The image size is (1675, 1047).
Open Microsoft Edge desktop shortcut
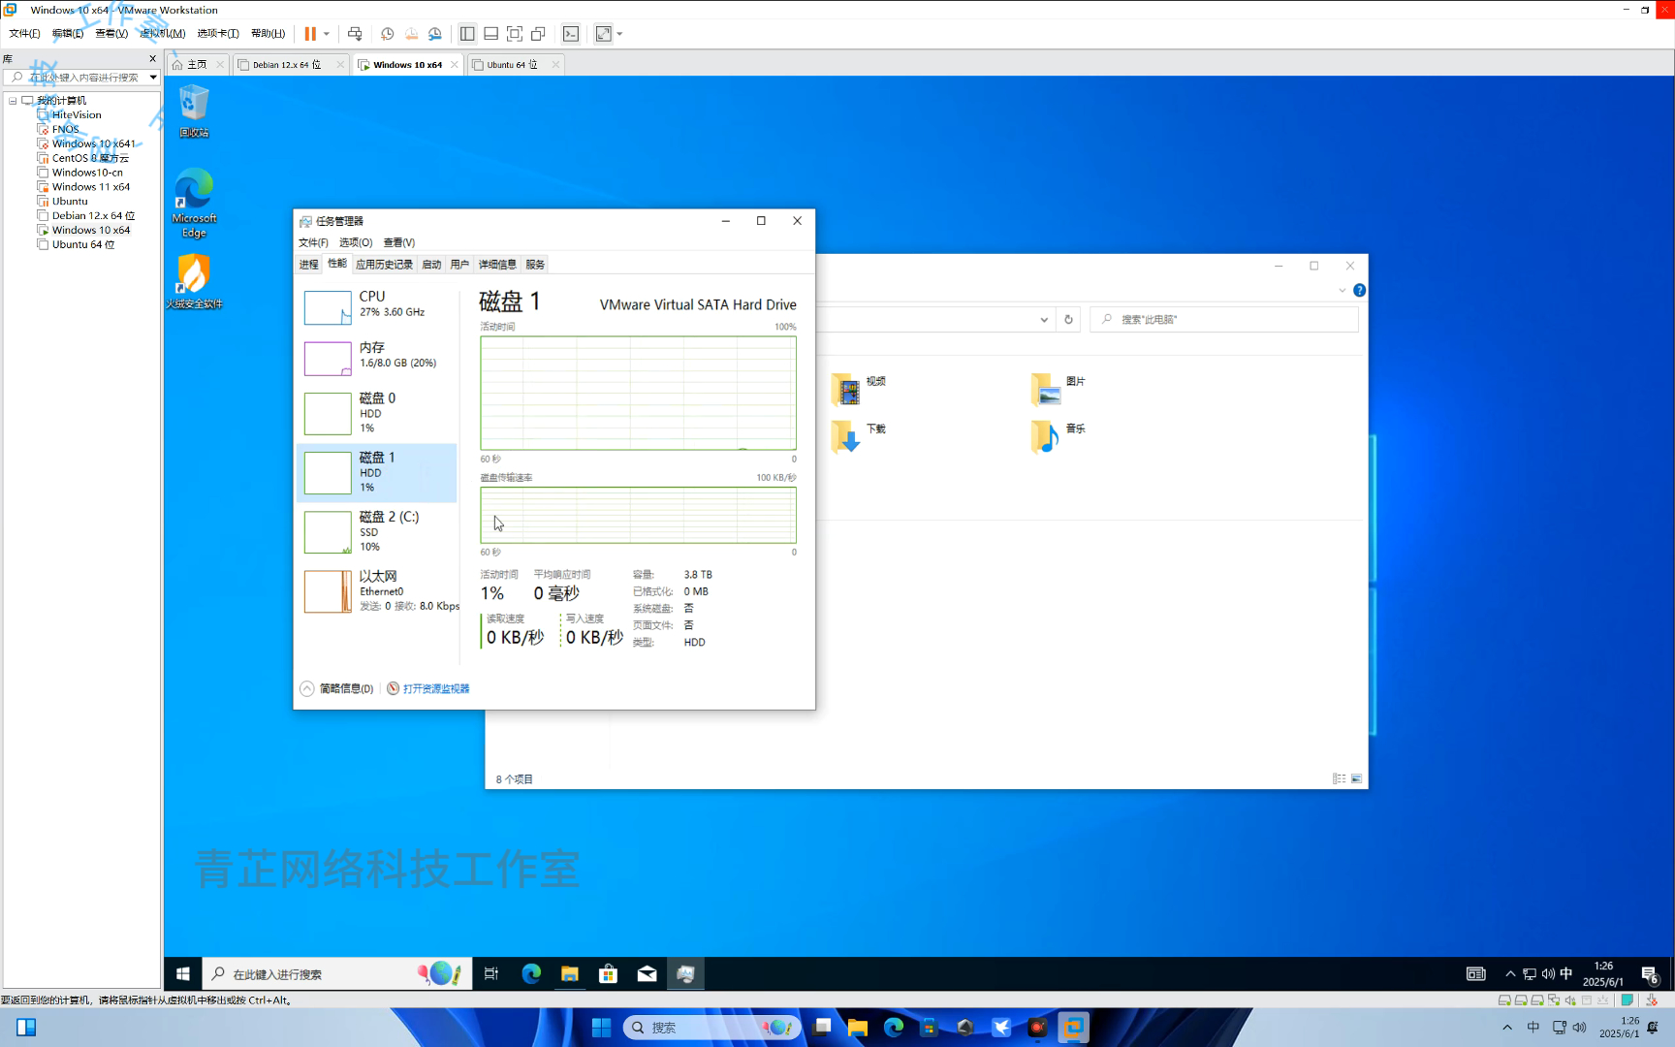point(194,203)
